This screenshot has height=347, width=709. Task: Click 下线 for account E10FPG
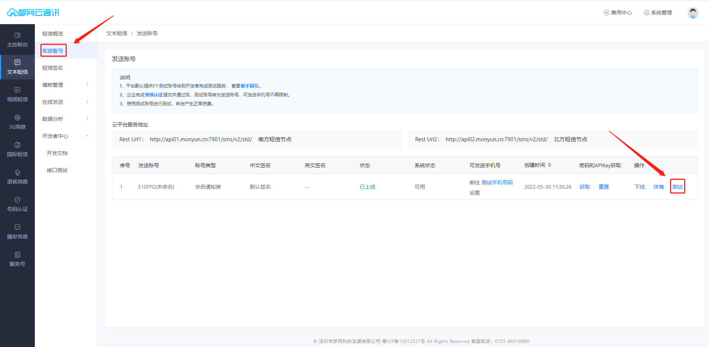coord(640,187)
